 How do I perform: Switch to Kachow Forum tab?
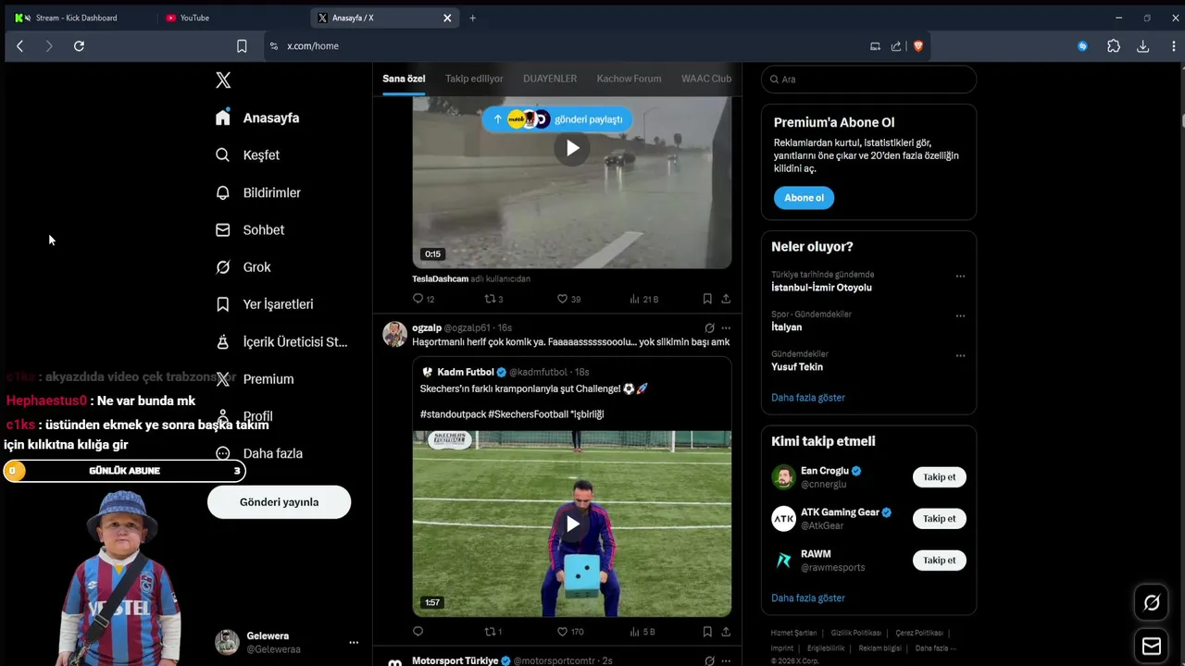pos(629,79)
